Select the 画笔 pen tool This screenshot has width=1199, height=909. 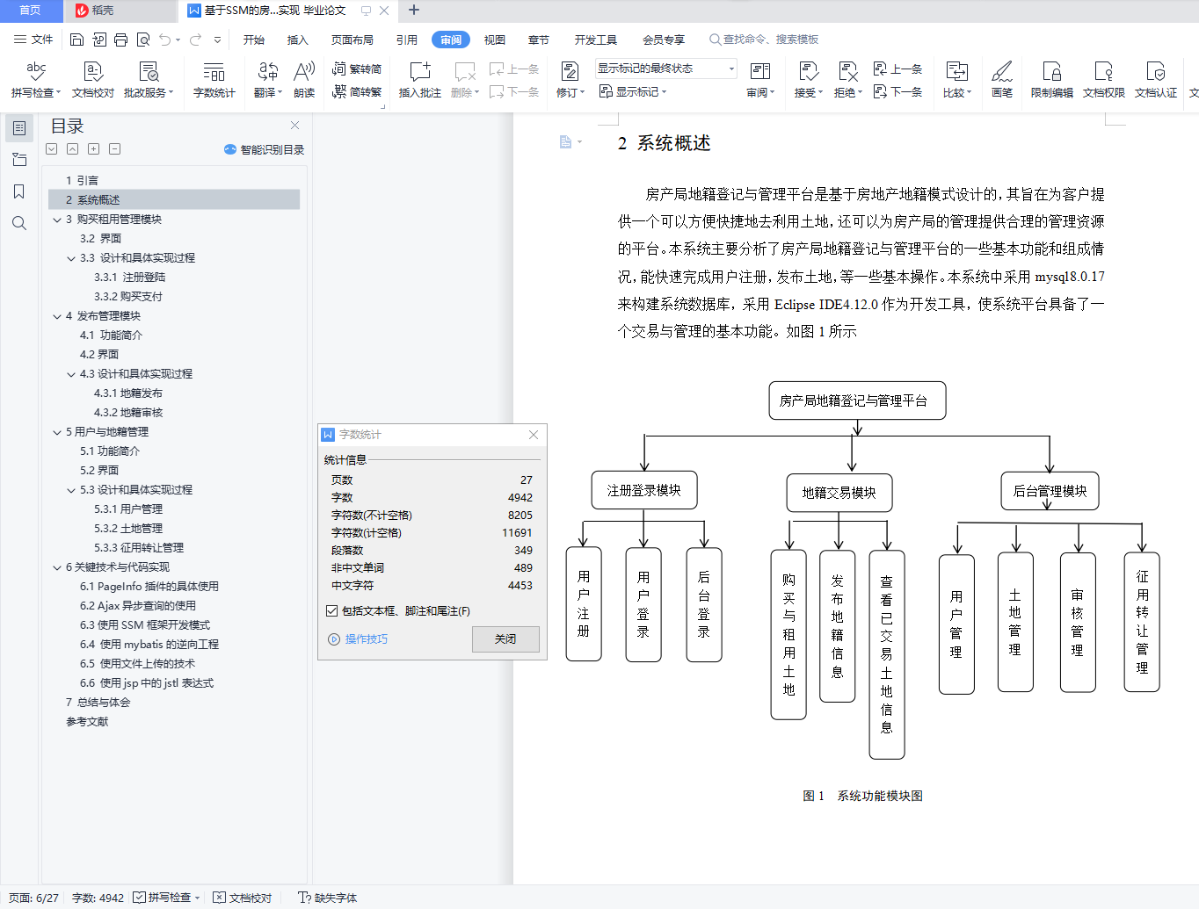tap(1002, 79)
